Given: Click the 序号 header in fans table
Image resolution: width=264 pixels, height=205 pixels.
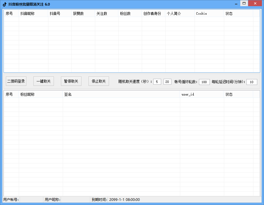Looking at the screenshot, I should [11, 94].
